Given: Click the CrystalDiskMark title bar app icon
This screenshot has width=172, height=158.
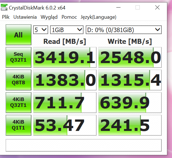Looking at the screenshot, I should [4, 8].
